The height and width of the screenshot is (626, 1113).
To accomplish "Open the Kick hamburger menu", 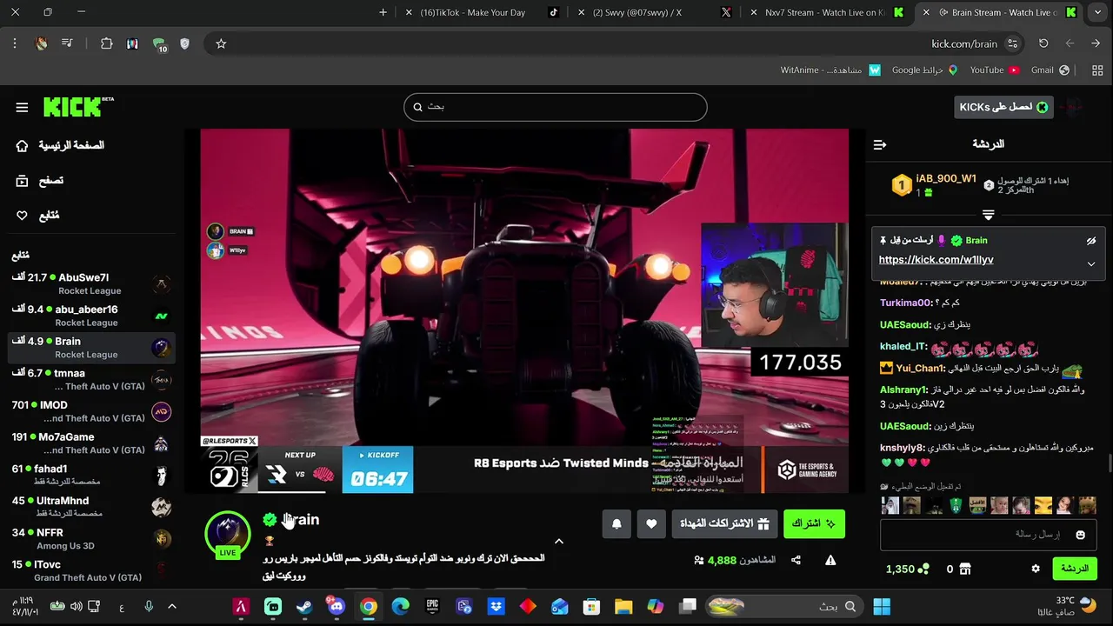I will (22, 107).
